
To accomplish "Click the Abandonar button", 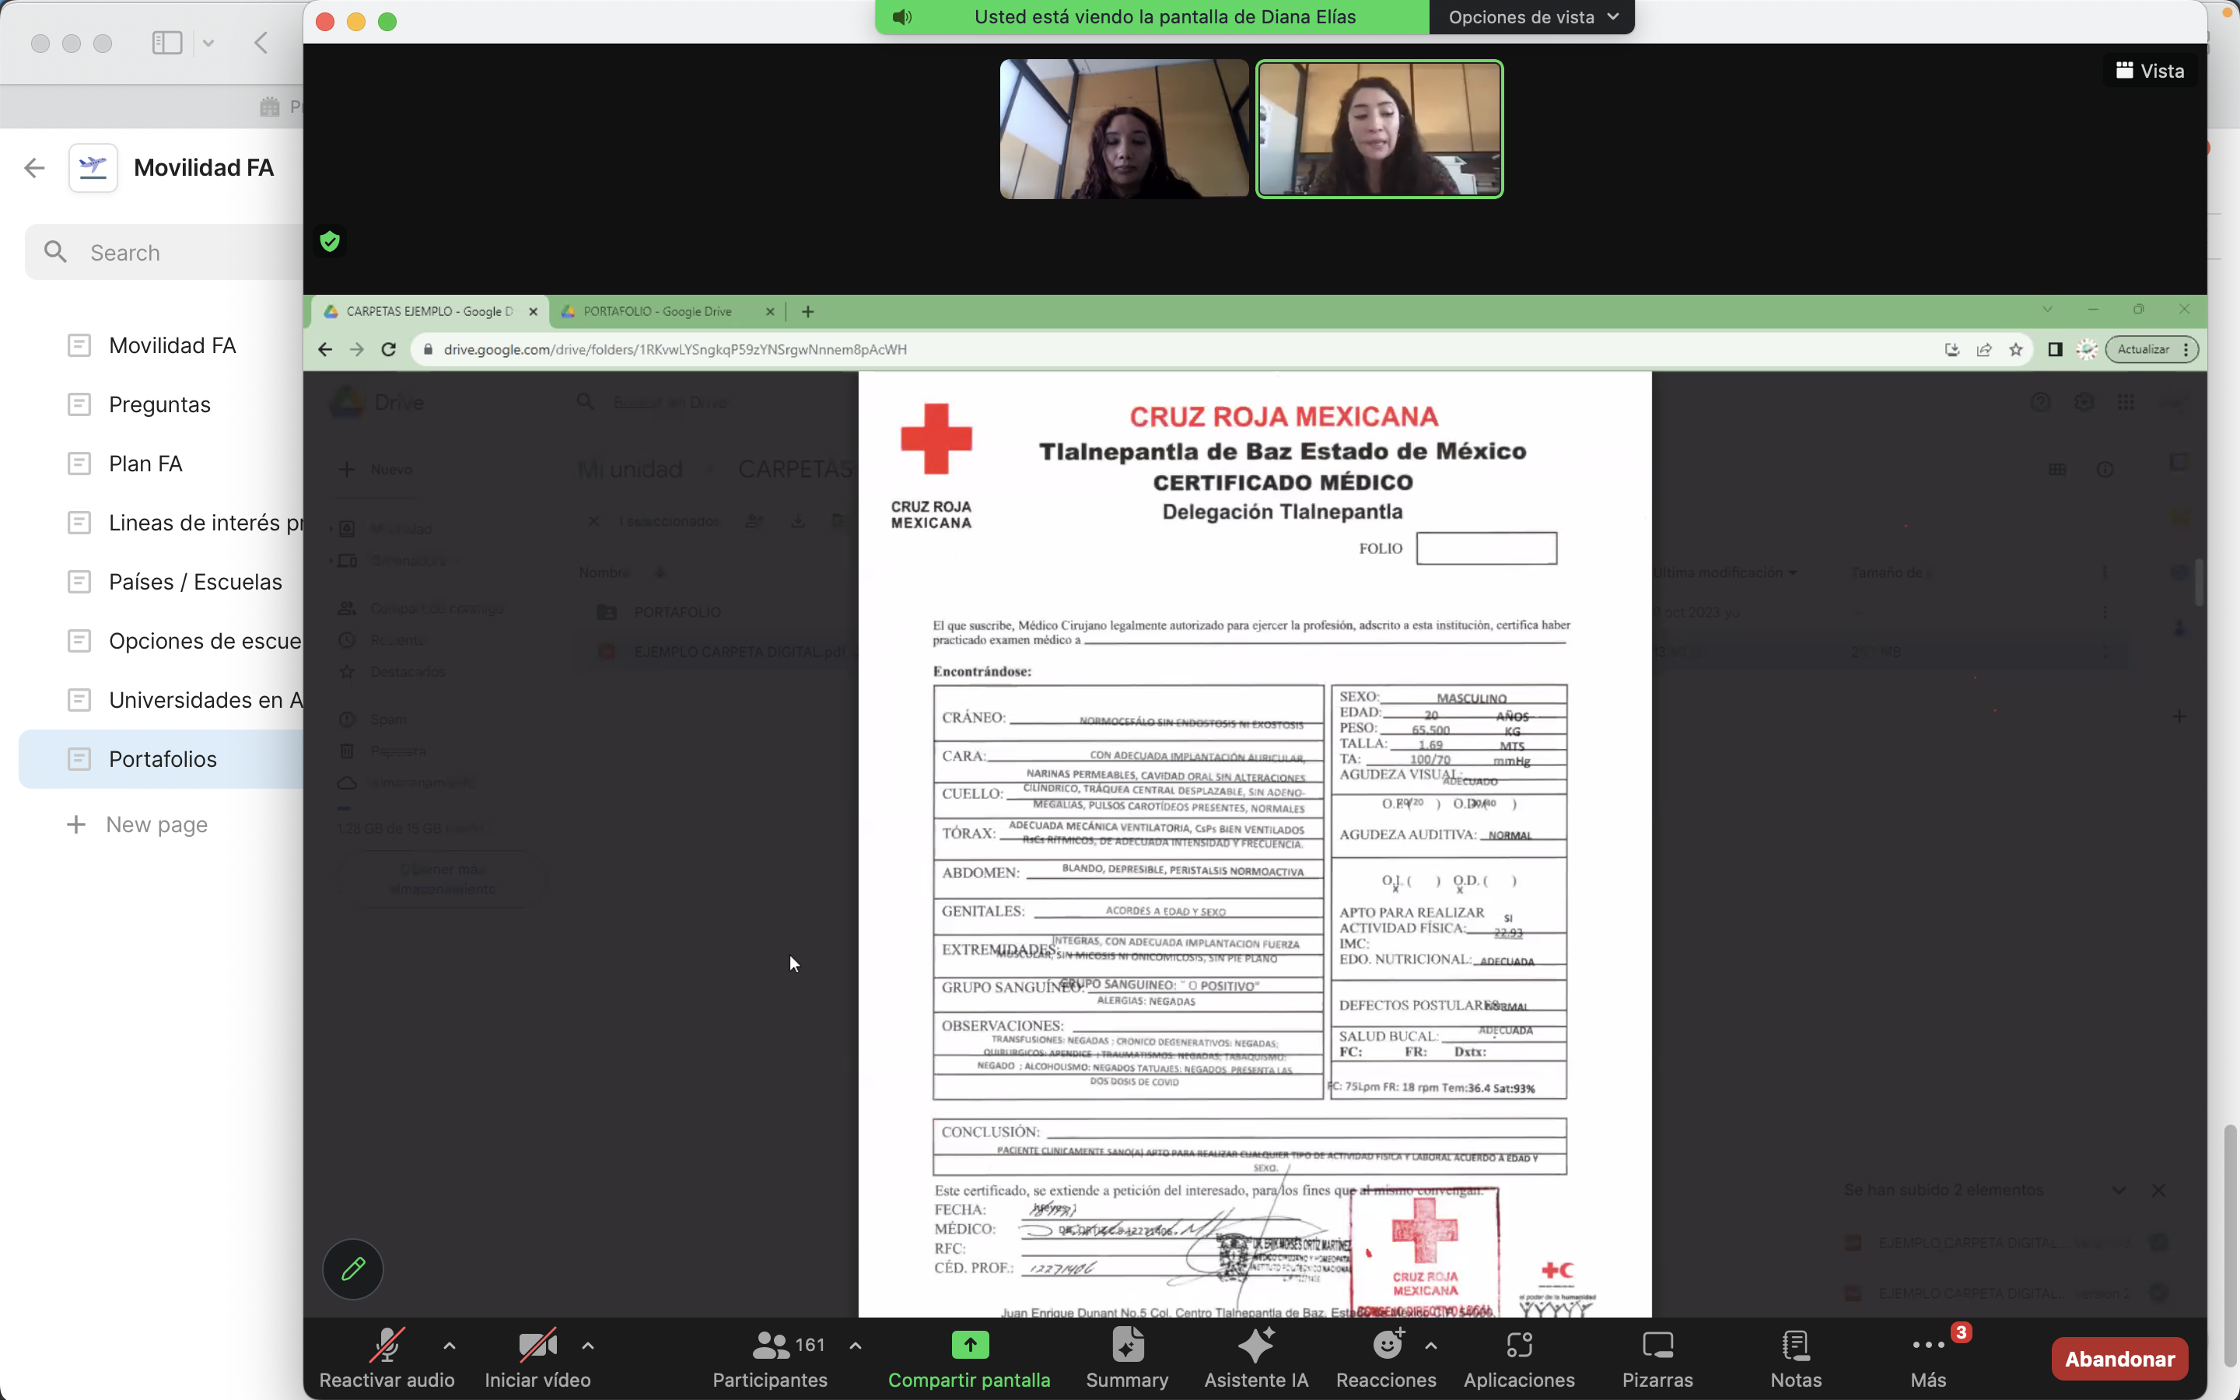I will pyautogui.click(x=2119, y=1358).
